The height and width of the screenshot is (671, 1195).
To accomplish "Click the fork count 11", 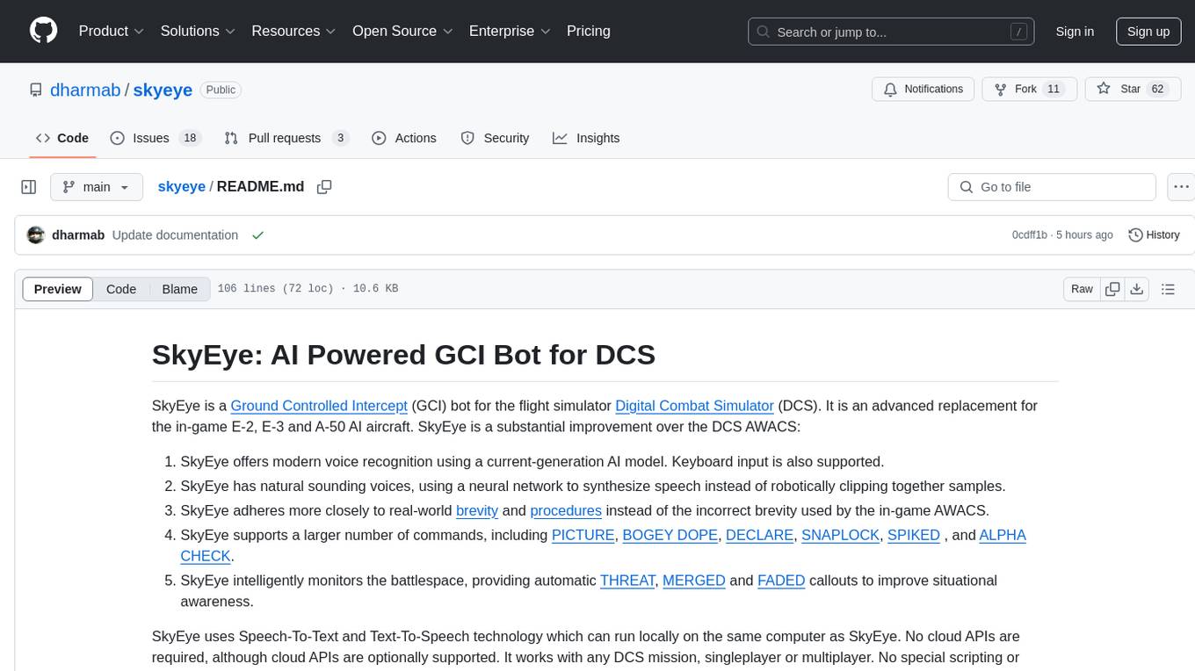I will pos(1054,90).
